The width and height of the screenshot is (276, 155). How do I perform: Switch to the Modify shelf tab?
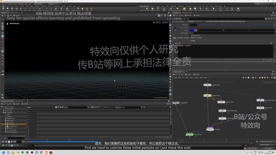[x=8, y=6]
